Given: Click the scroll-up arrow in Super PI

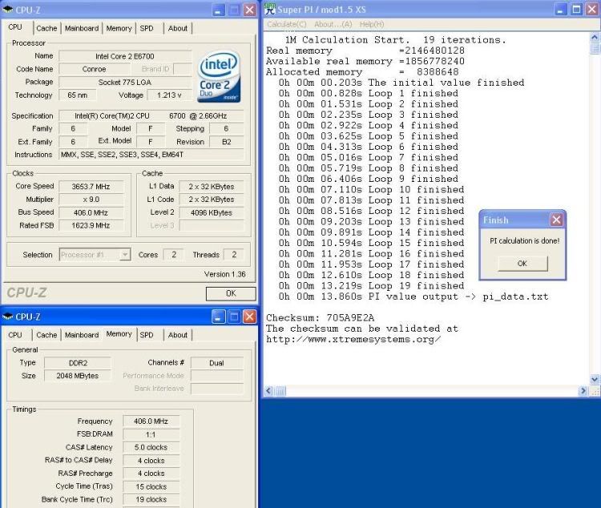Looking at the screenshot, I should [x=595, y=38].
